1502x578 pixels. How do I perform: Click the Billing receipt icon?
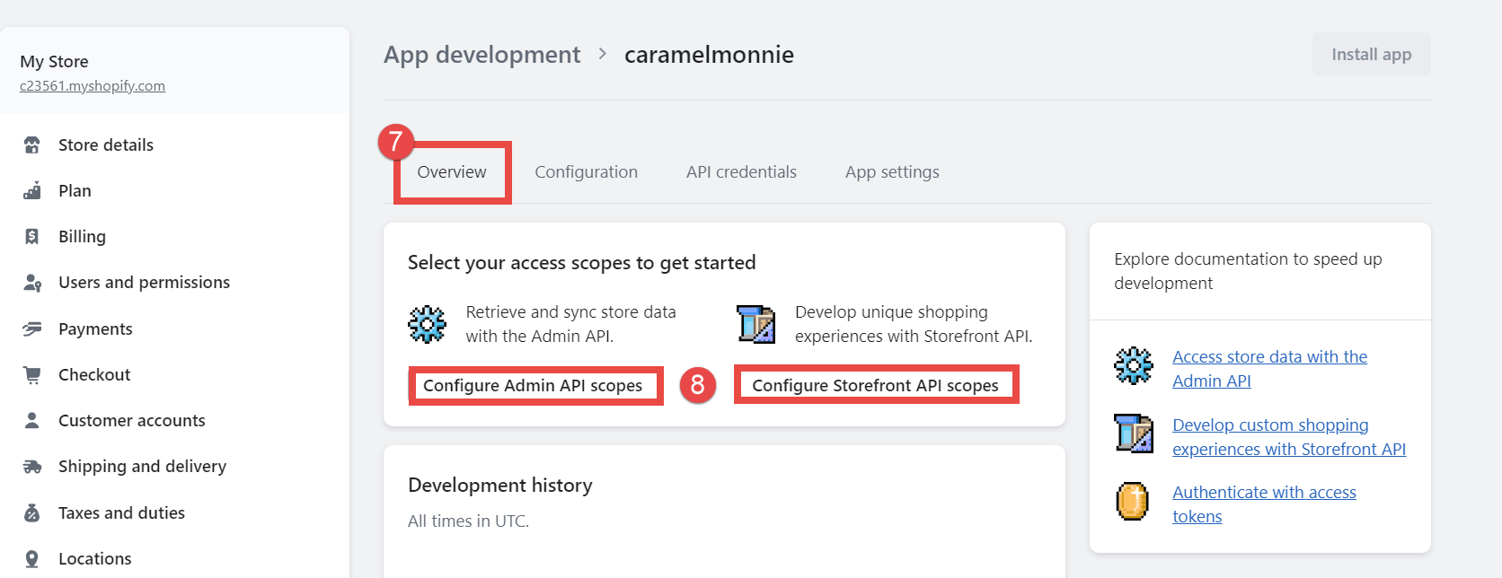32,236
